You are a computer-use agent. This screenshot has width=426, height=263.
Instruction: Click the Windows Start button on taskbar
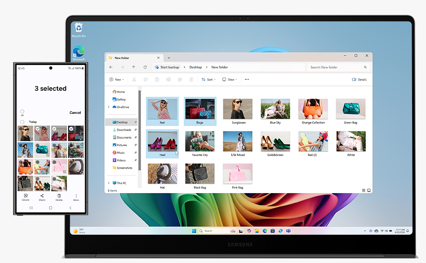[x=194, y=231]
